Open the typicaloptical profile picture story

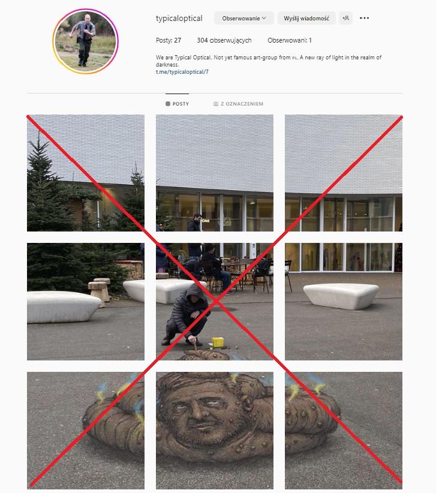coord(86,41)
